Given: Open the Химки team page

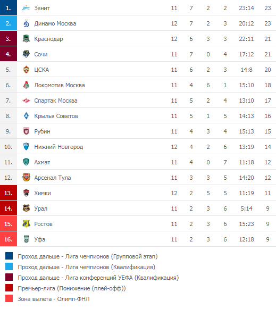Looking at the screenshot, I should pos(43,193).
